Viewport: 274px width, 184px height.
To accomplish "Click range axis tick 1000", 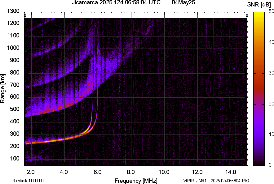I will (13, 48).
